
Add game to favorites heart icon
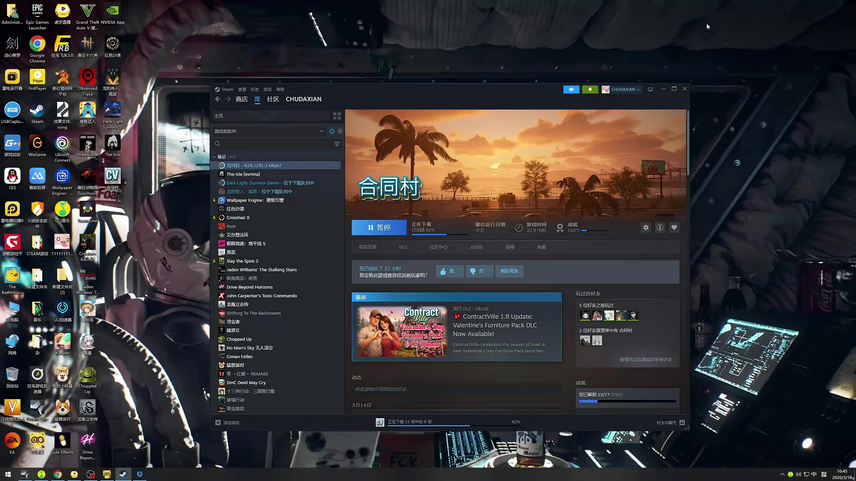674,227
